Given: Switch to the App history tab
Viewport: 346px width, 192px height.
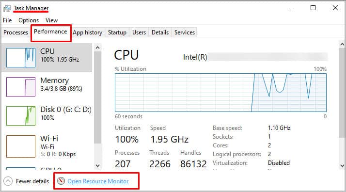Looking at the screenshot, I should (x=88, y=32).
